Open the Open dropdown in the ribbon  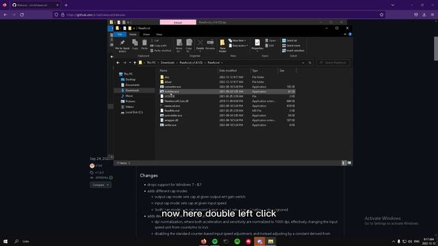point(270,40)
